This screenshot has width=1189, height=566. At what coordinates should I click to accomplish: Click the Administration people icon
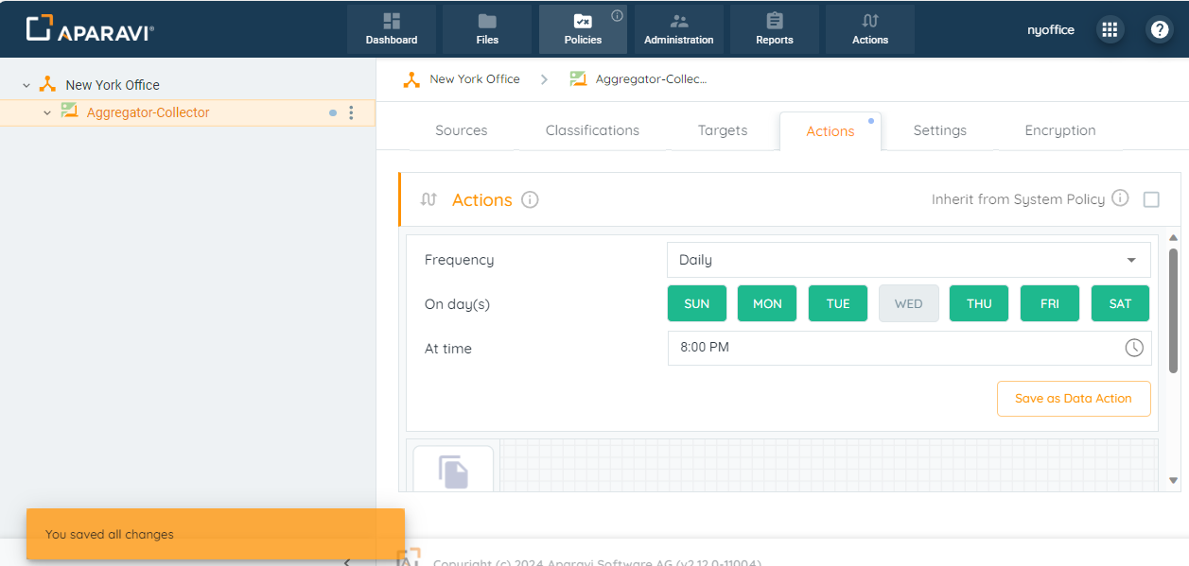pos(678,22)
